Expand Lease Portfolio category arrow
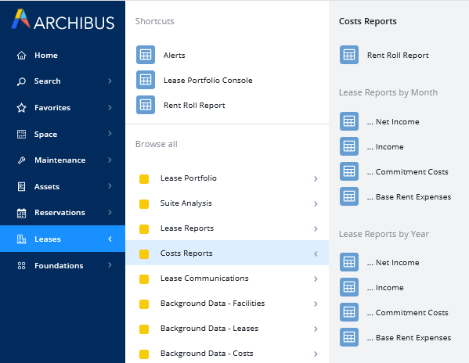Screen dimensions: 469x363 pyautogui.click(x=316, y=178)
